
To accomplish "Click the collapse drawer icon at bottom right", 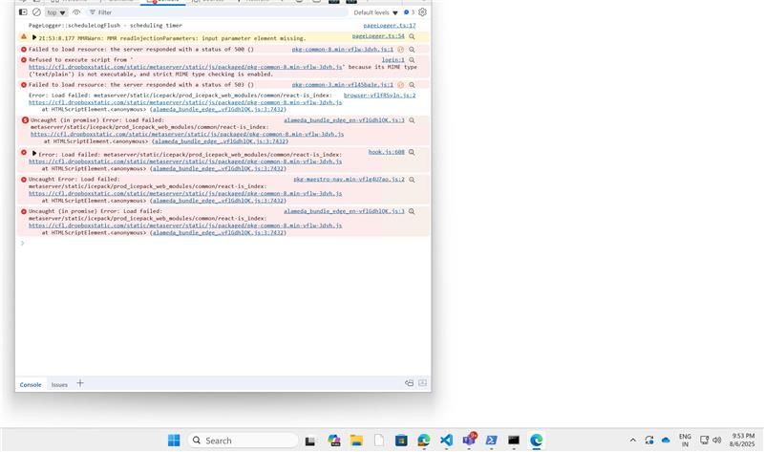I will 422,383.
